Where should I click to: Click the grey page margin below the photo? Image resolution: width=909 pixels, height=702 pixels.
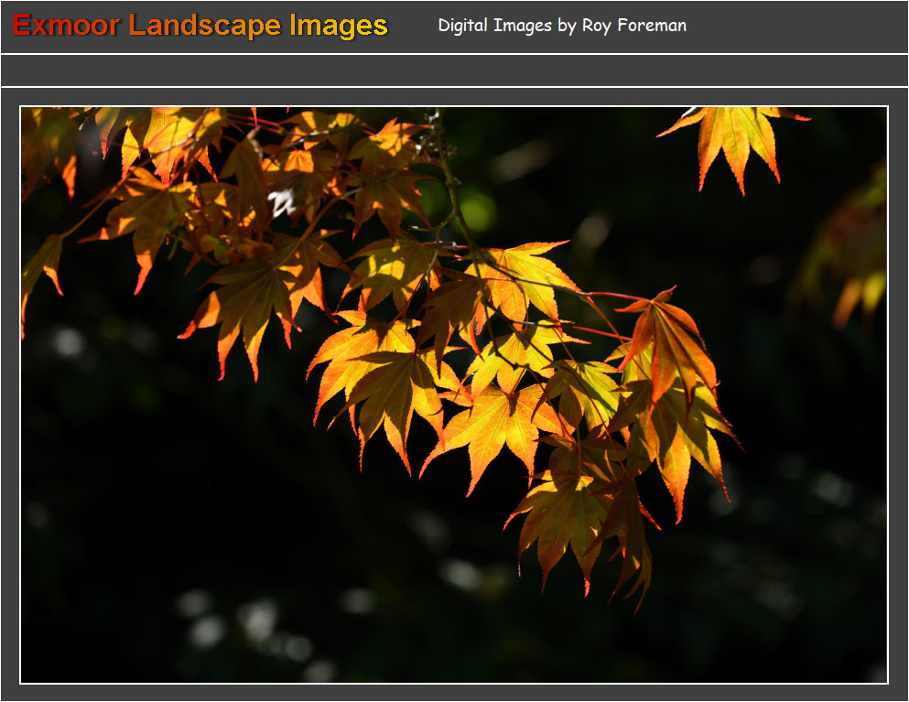(x=454, y=693)
